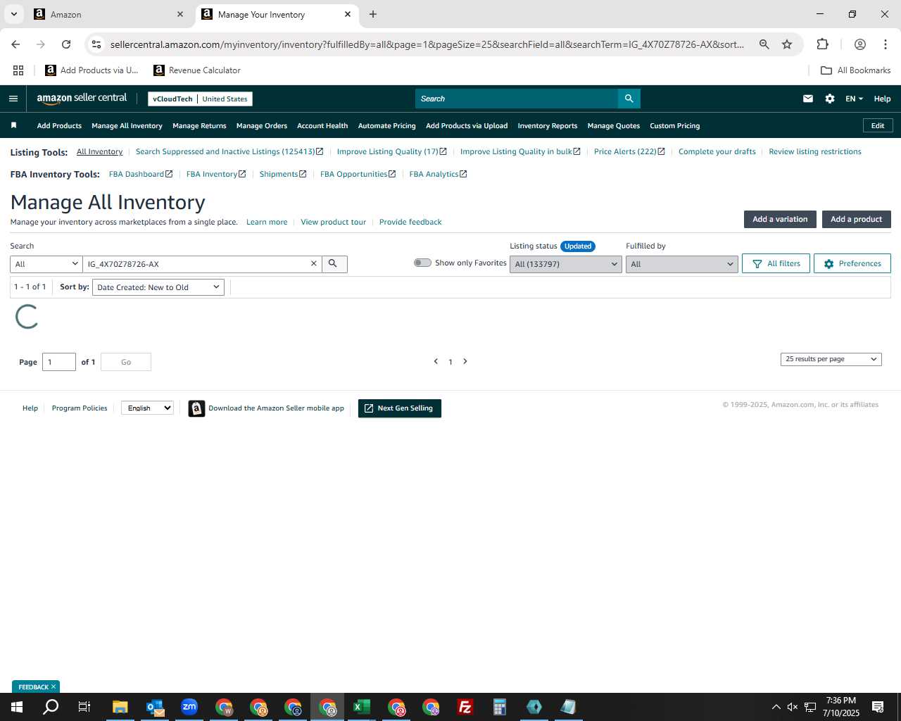
Task: Click the inventory search term field
Action: pos(196,264)
